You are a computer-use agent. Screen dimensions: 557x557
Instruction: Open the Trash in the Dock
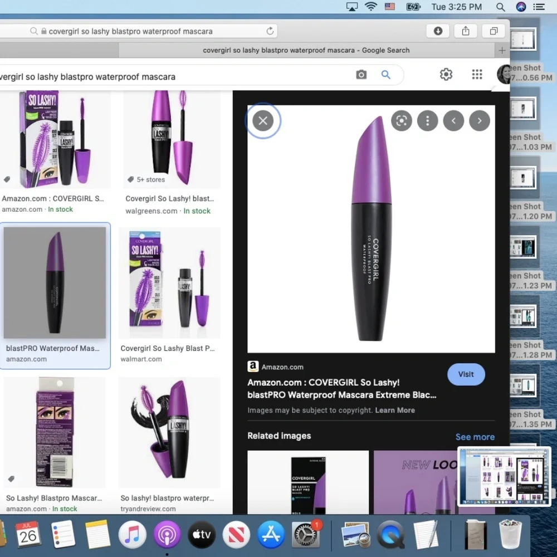510,534
